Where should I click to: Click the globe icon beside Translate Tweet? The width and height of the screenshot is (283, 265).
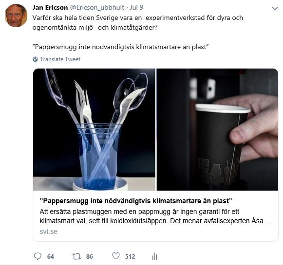tap(36, 59)
